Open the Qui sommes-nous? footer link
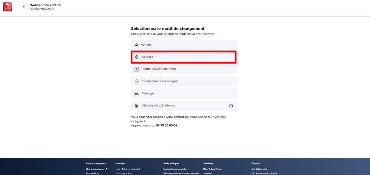370x175 pixels. tap(97, 169)
